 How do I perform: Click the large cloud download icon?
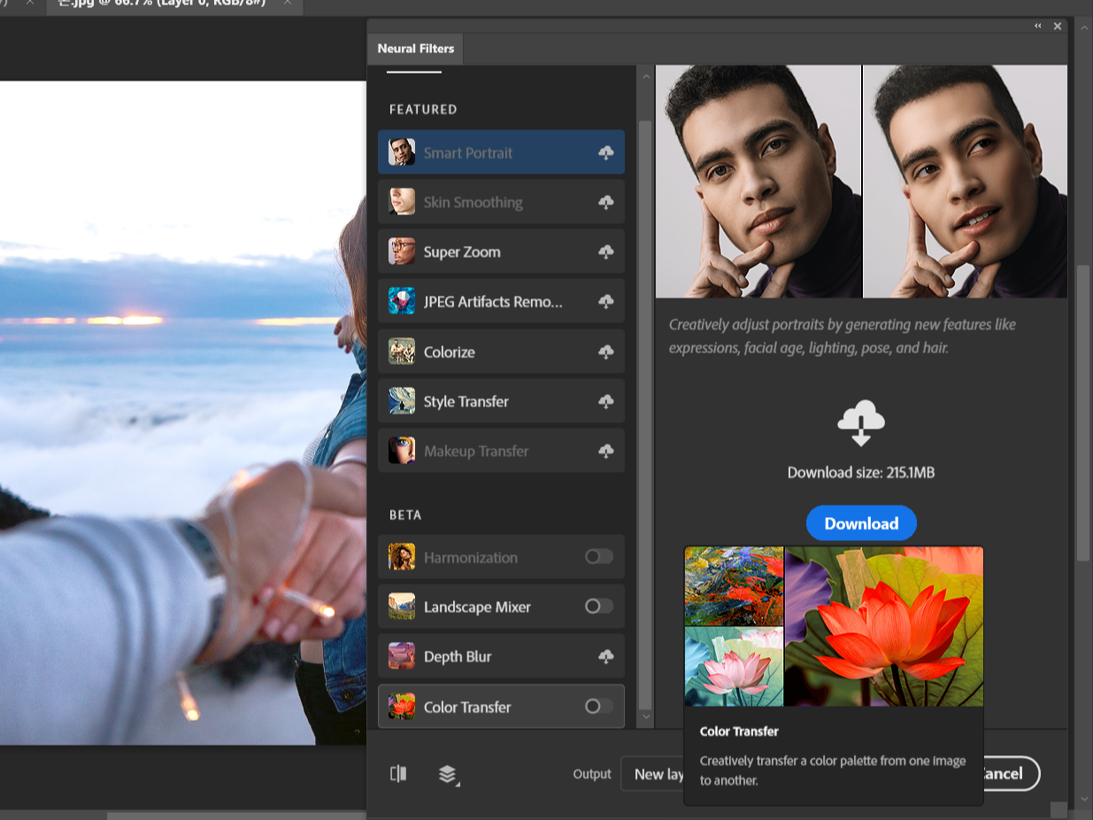[x=861, y=423]
